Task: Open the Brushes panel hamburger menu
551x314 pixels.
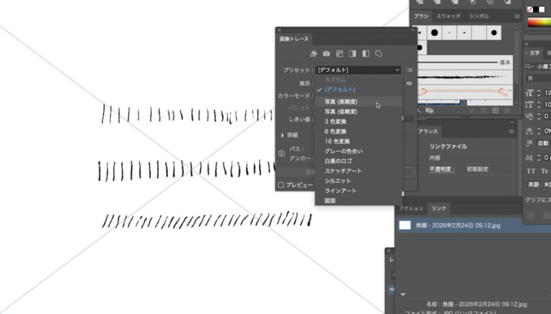Action: (x=517, y=16)
